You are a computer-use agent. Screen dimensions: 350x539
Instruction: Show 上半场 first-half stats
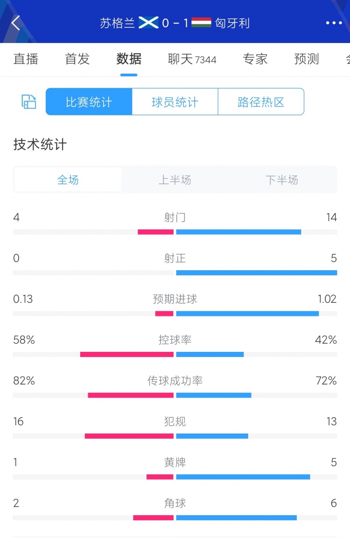[x=175, y=180]
